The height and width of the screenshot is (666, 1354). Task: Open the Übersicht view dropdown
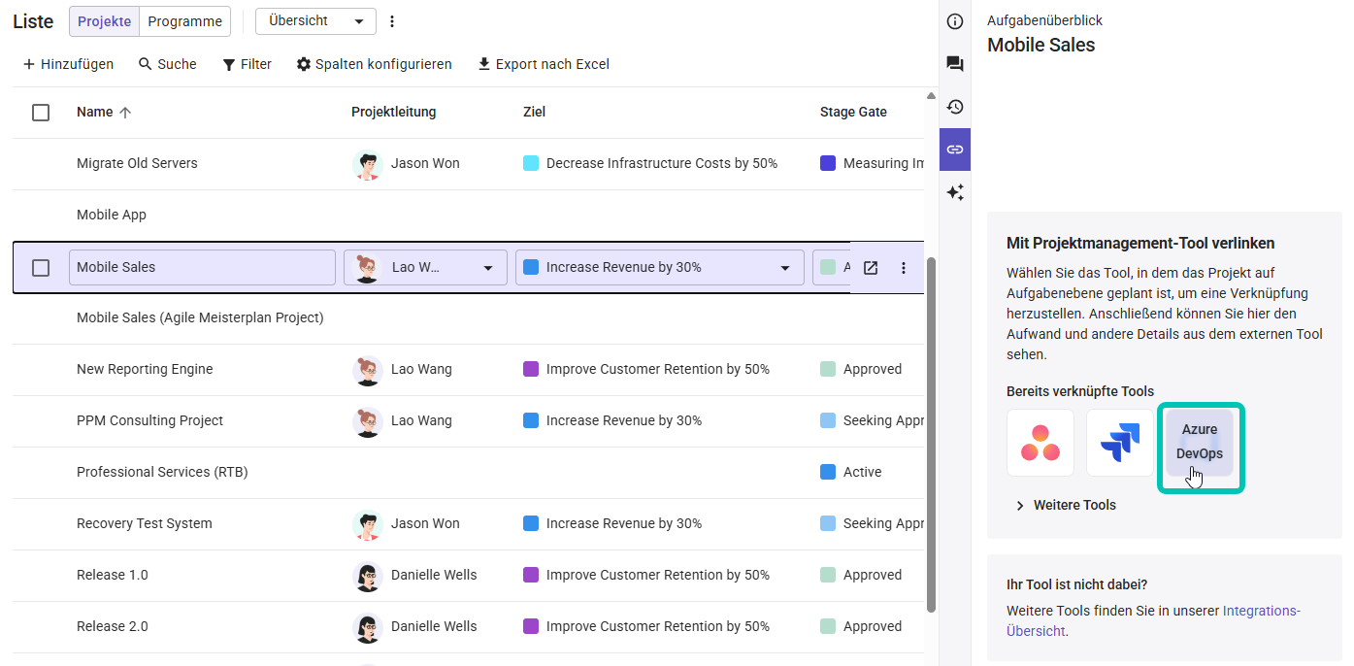pos(315,21)
